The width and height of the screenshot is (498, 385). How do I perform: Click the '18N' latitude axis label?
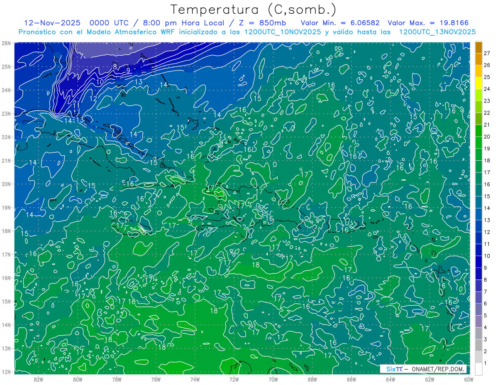coord(6,231)
